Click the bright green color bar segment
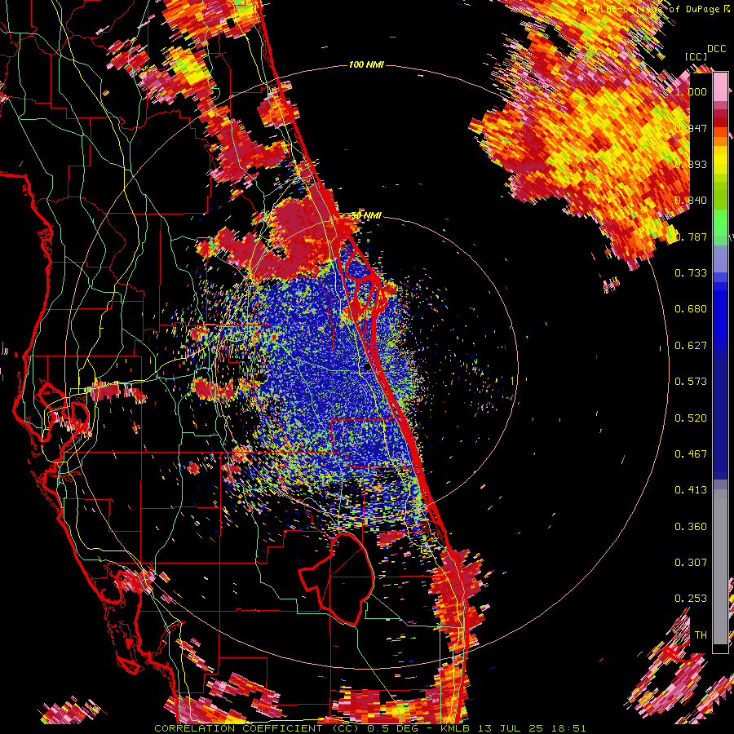Viewport: 734px width, 734px height. (720, 223)
